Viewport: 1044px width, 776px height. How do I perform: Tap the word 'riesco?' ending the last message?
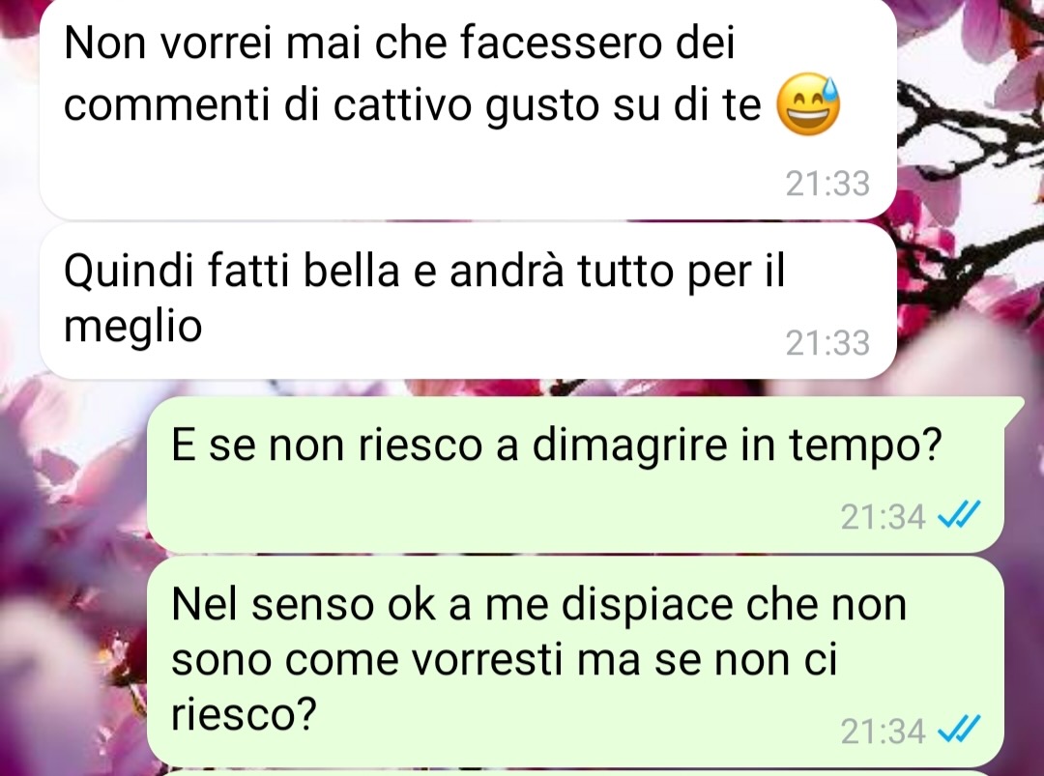point(243,715)
